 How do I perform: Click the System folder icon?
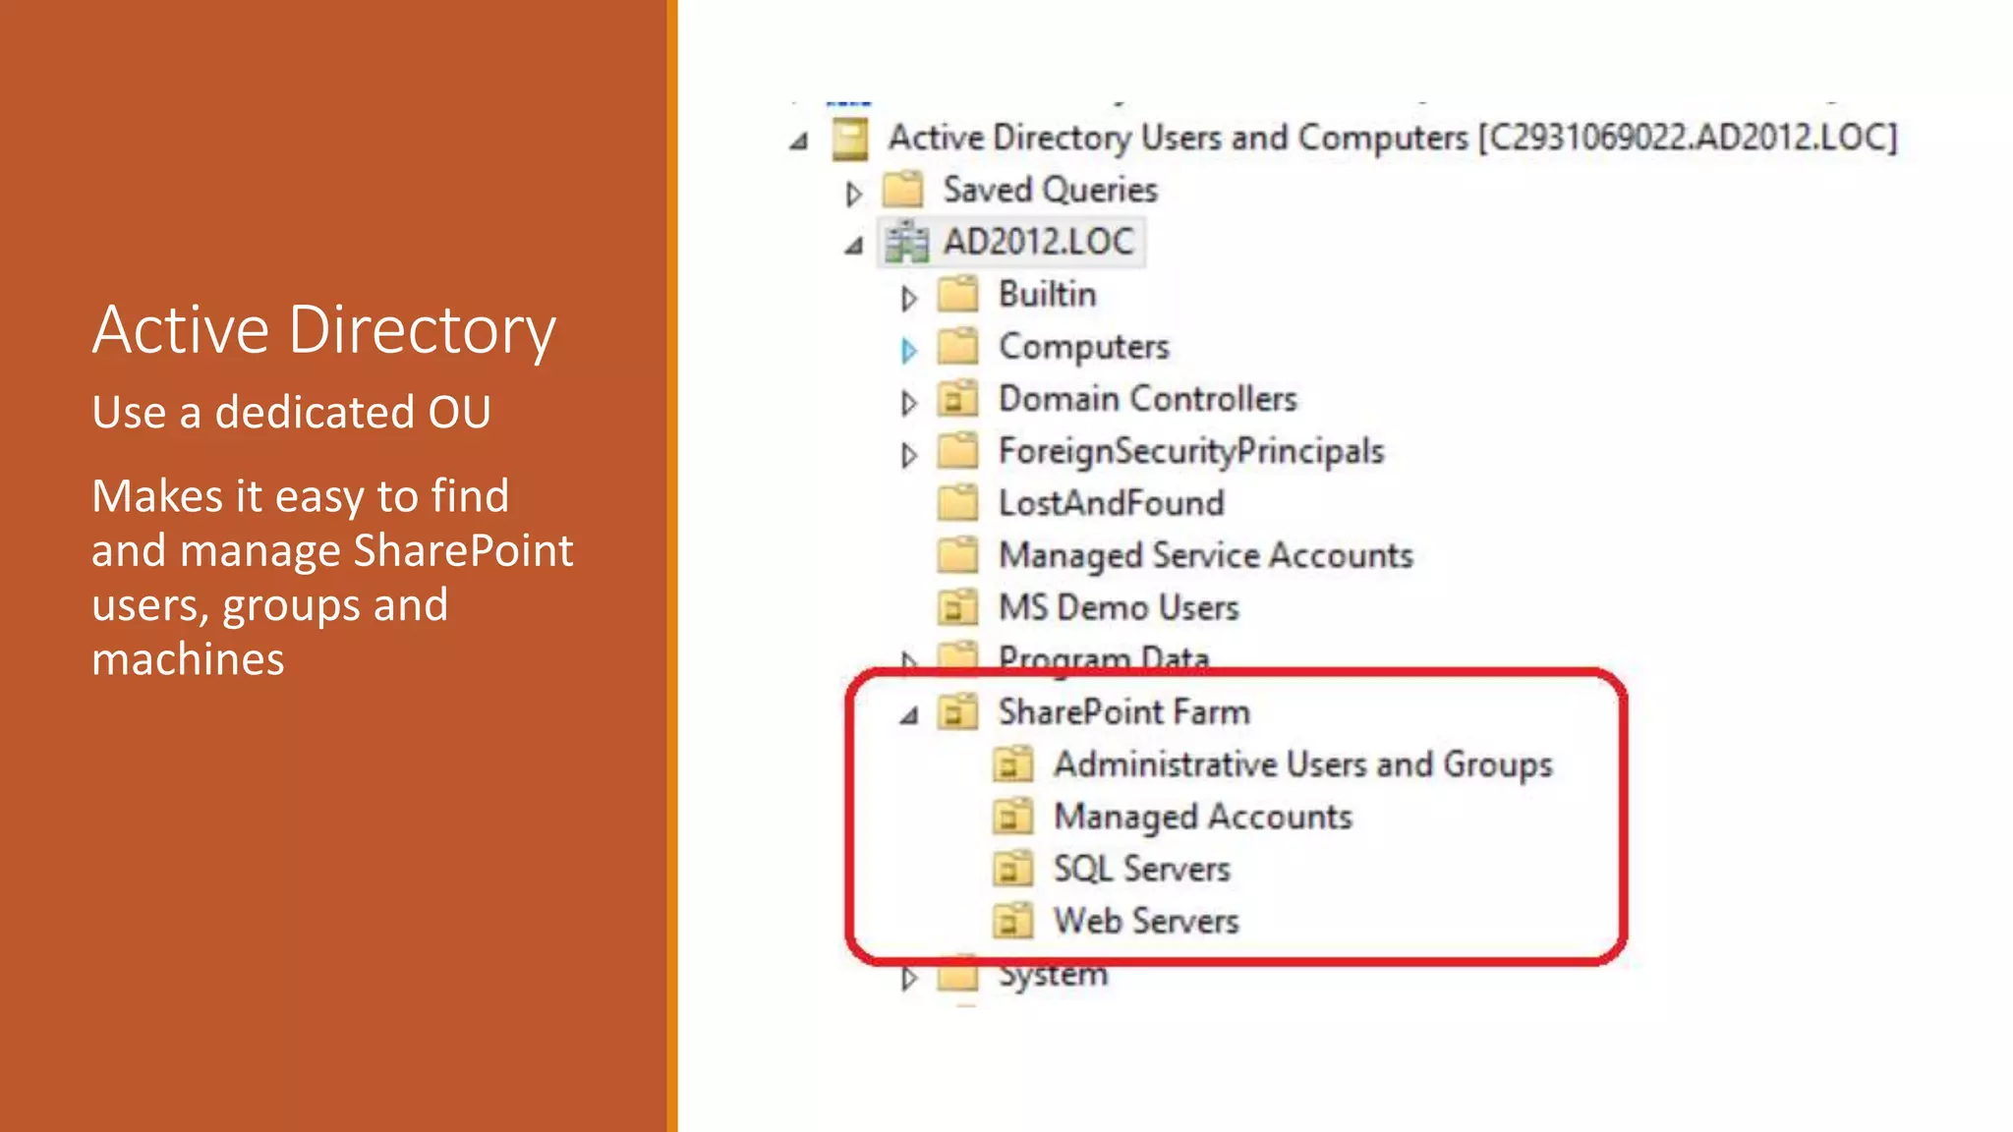(x=957, y=975)
